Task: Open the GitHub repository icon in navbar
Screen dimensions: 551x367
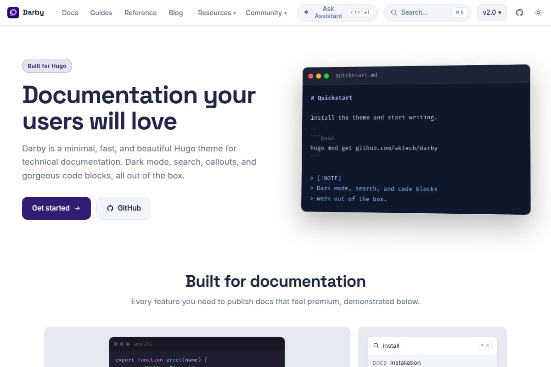Action: click(x=519, y=13)
